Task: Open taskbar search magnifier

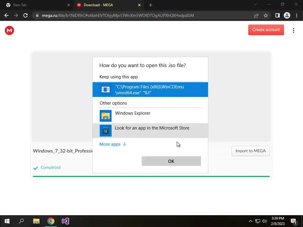Action: pyautogui.click(x=21, y=221)
